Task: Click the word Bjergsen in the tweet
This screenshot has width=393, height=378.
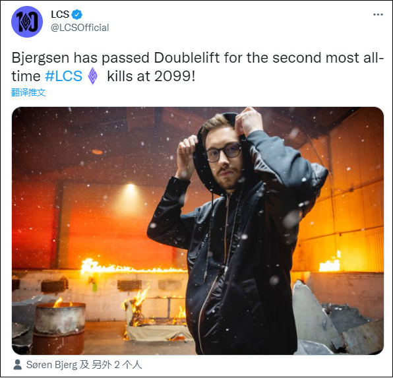Action: [x=40, y=58]
